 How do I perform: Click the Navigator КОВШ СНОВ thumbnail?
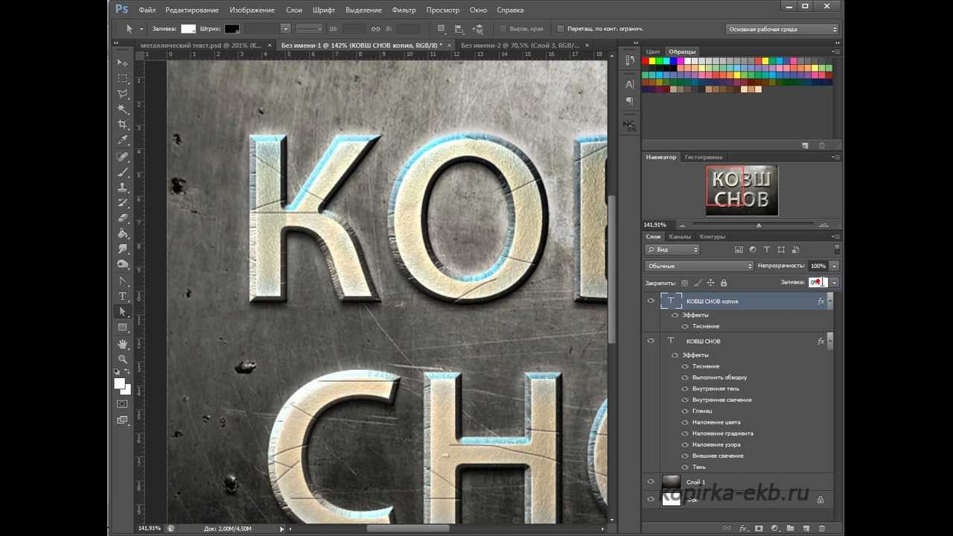742,191
